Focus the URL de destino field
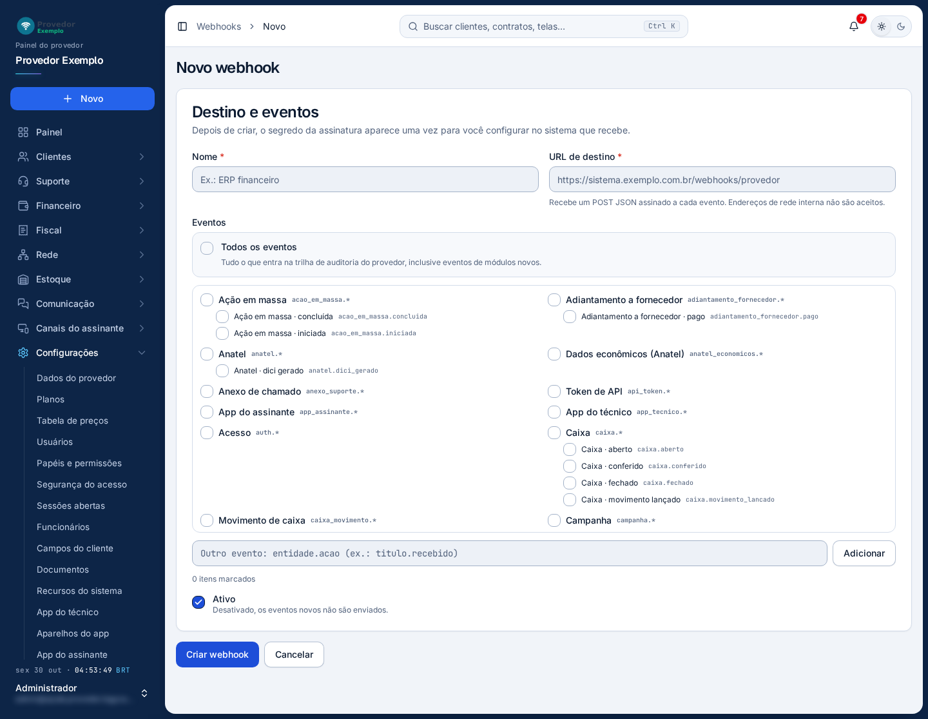This screenshot has width=928, height=719. 722,179
